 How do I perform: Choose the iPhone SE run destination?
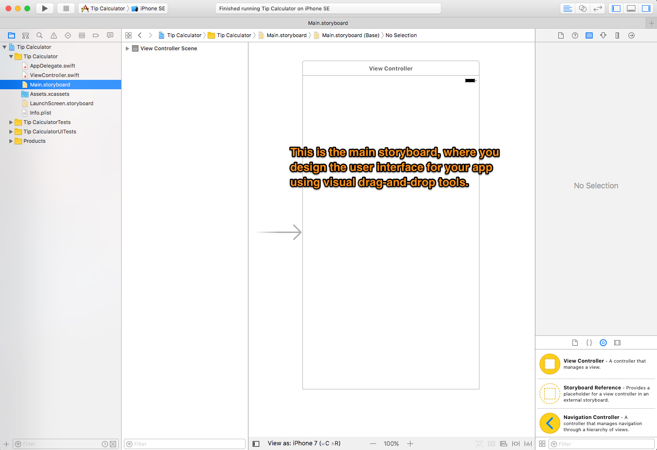click(x=148, y=8)
